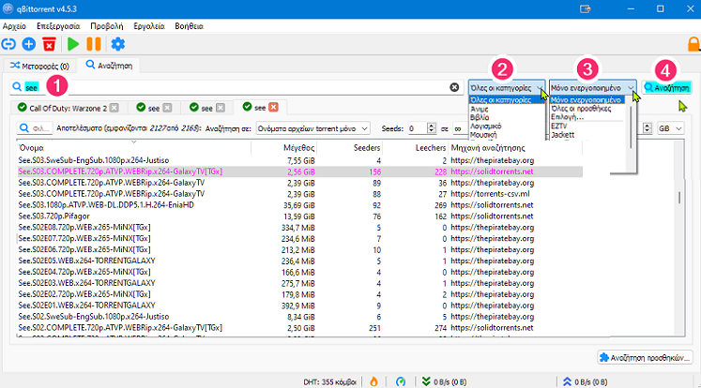Screen dimensions: 701x388
Task: Click the add torrent file plus icon
Action: pyautogui.click(x=28, y=44)
